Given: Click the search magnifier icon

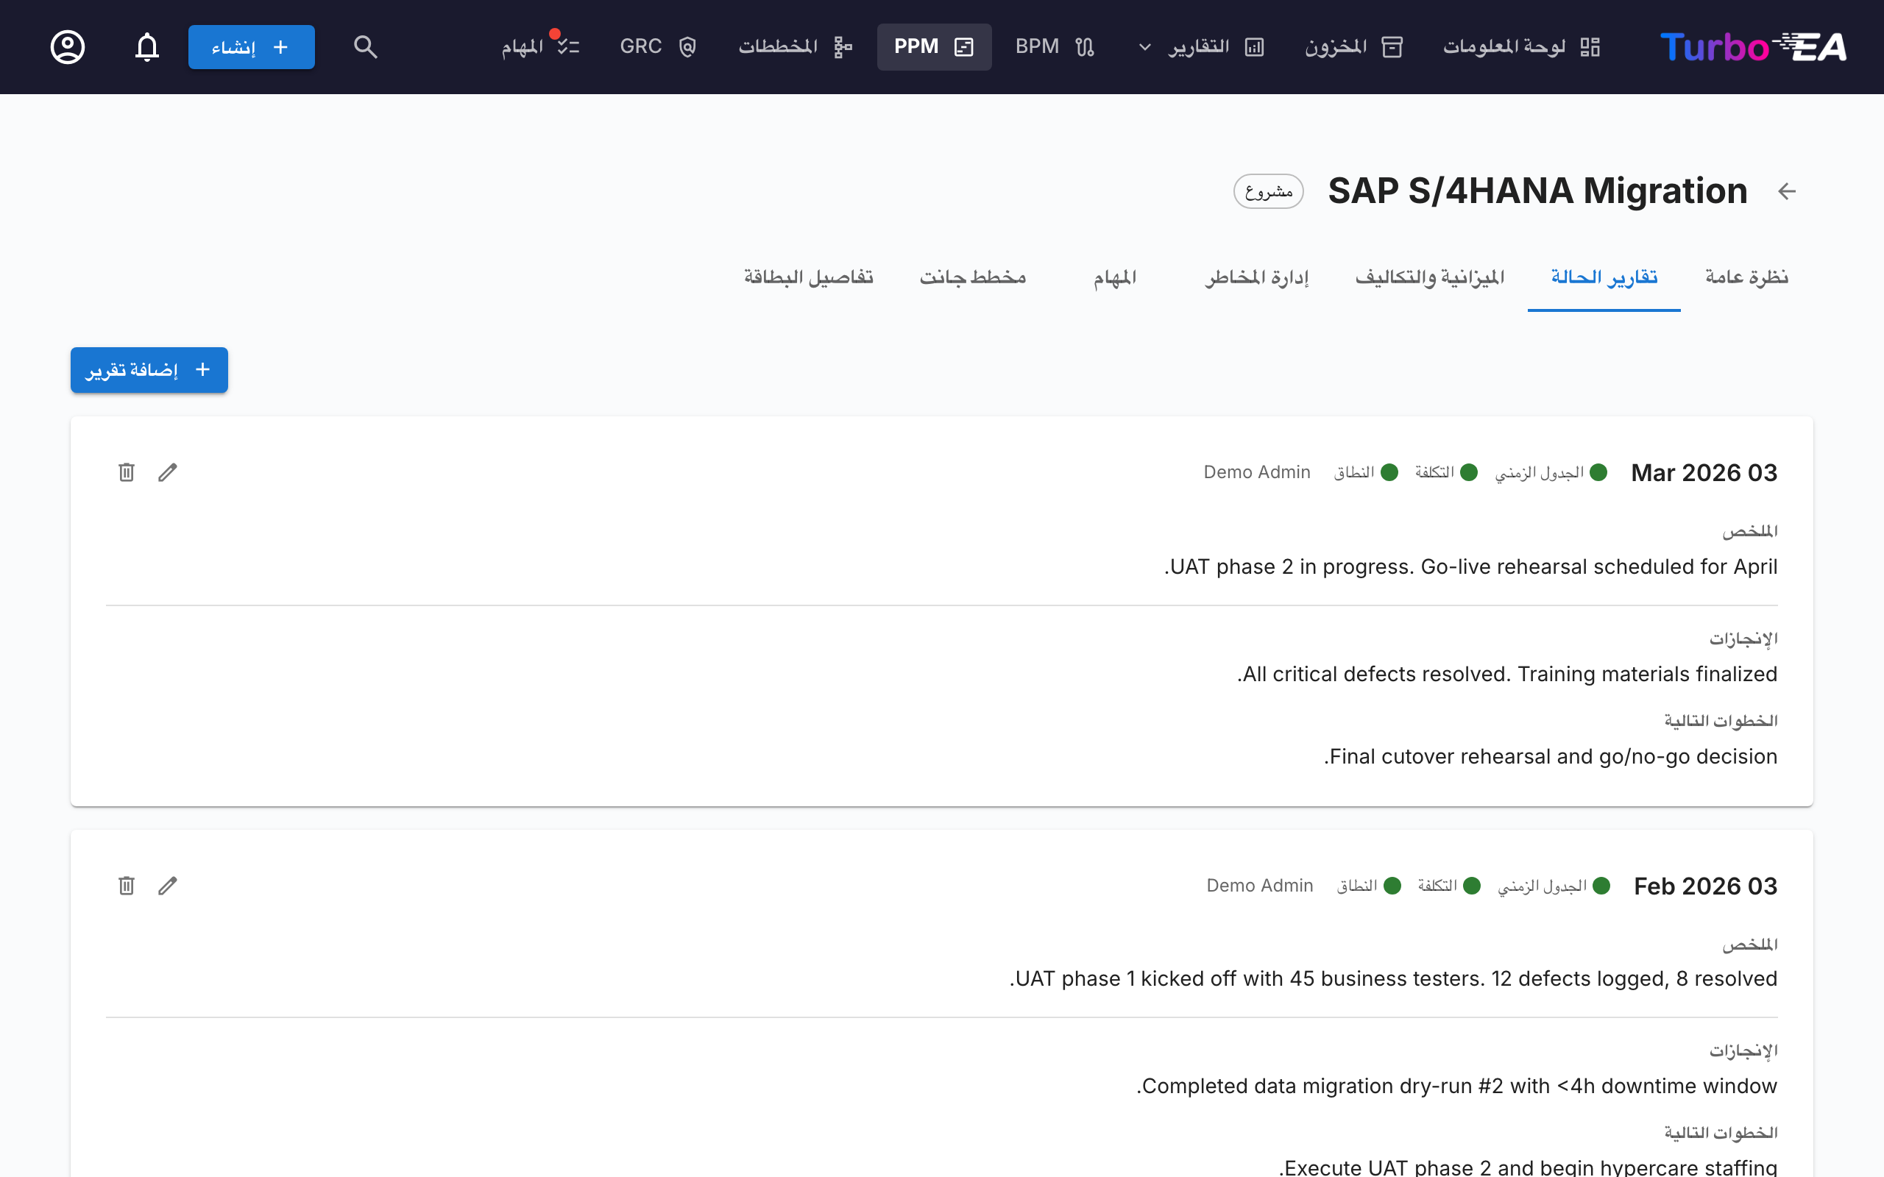Looking at the screenshot, I should [x=365, y=46].
